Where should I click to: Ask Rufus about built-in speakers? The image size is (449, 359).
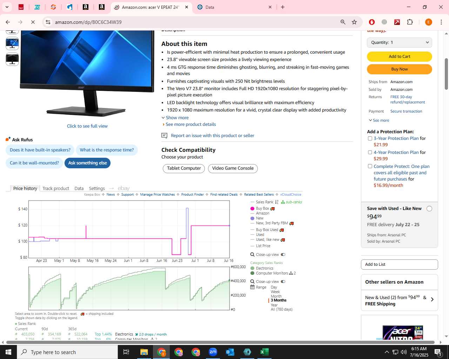pyautogui.click(x=40, y=150)
